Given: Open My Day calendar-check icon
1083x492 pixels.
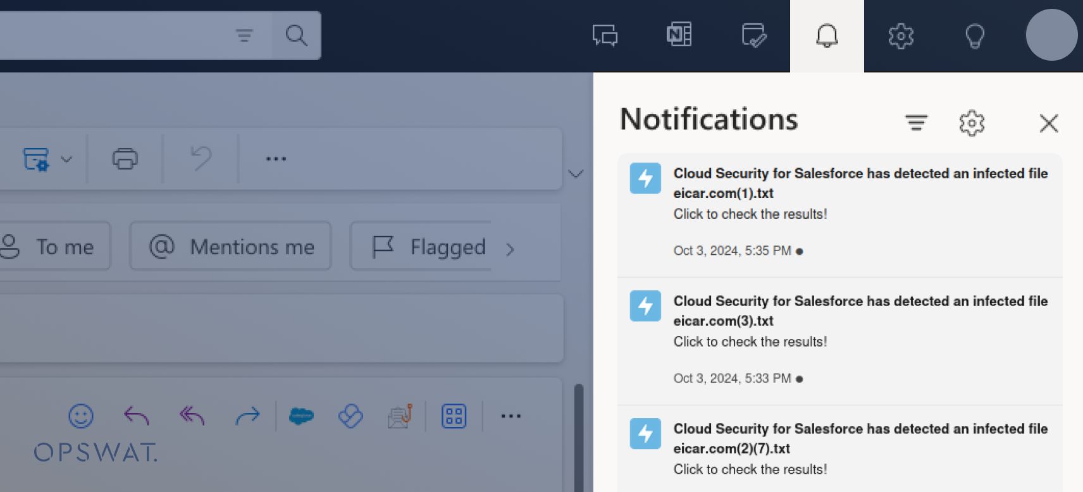Looking at the screenshot, I should pyautogui.click(x=753, y=35).
